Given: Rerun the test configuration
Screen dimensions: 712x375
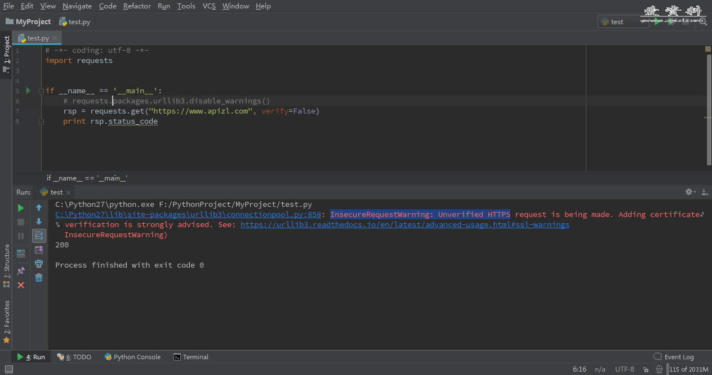Looking at the screenshot, I should click(21, 207).
